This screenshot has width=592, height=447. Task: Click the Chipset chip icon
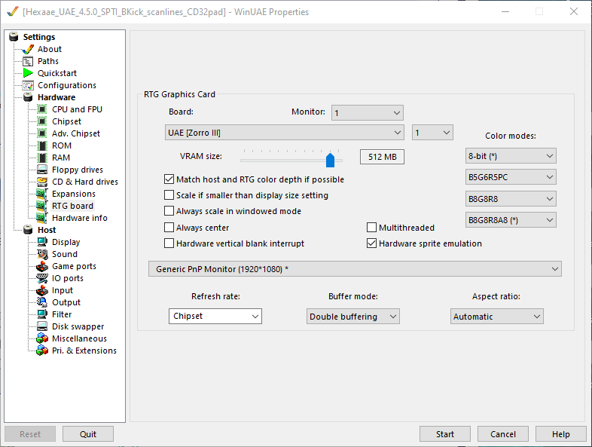pyautogui.click(x=42, y=121)
